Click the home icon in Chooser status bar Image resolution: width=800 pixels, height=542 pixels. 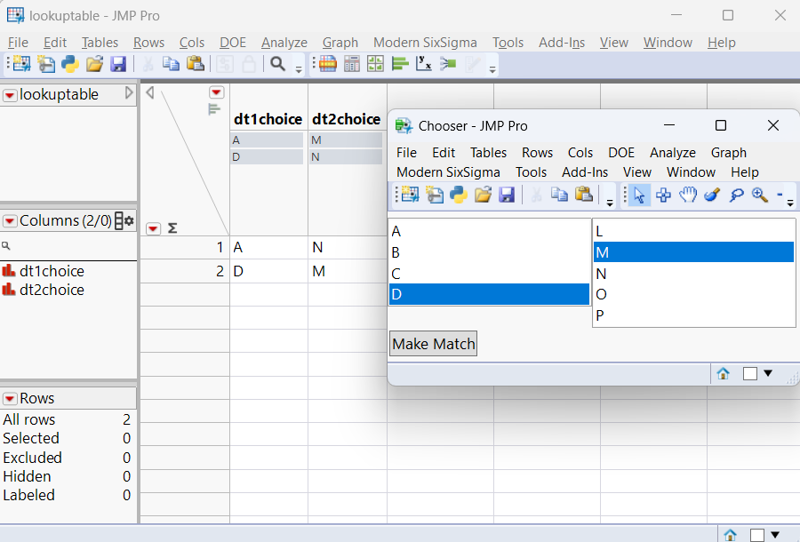[x=723, y=374]
